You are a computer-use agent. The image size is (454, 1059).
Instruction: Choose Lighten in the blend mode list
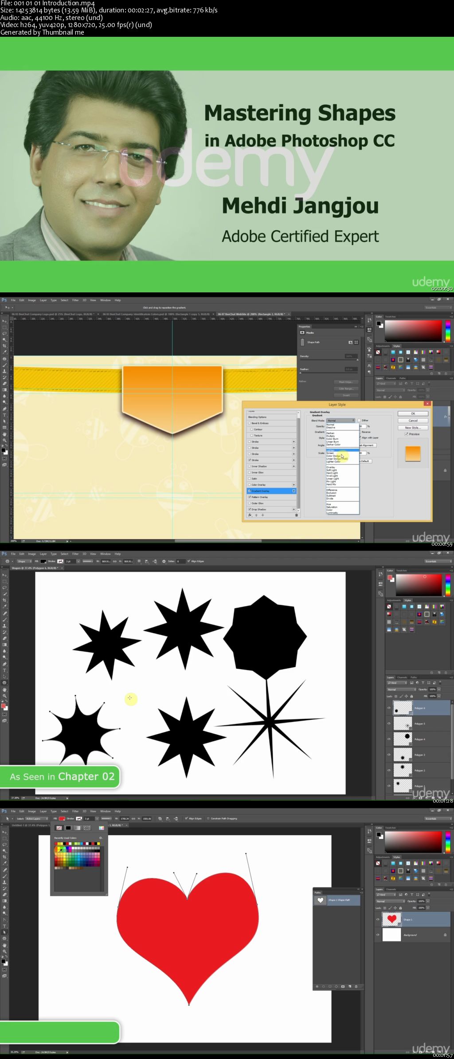click(x=342, y=450)
